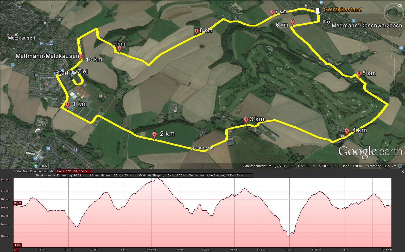Viewport: 405px width, 252px height.
Task: Select the 8 km route marker
Action: pos(197,32)
